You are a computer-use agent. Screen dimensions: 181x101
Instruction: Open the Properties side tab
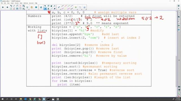[179, 26]
